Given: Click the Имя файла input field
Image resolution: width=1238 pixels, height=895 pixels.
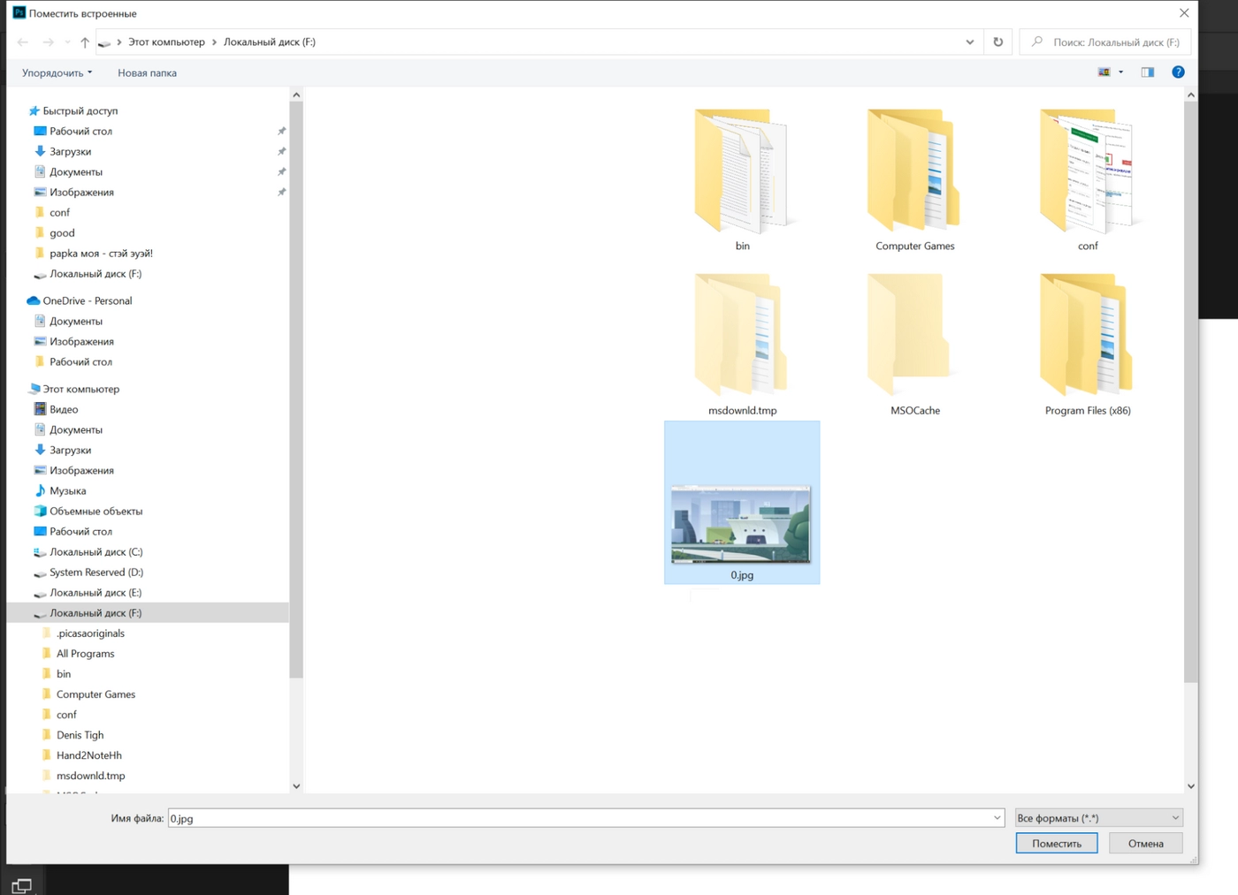Looking at the screenshot, I should 579,819.
